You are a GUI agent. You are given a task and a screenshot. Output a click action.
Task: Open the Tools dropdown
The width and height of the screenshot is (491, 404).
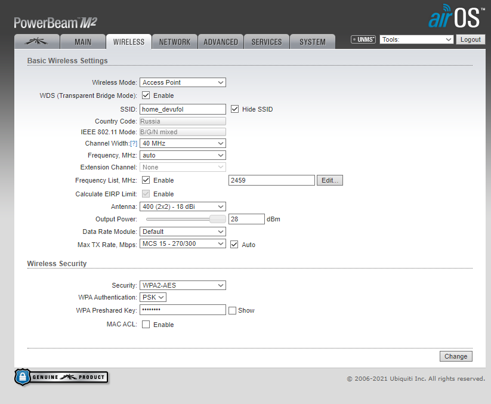pyautogui.click(x=416, y=39)
